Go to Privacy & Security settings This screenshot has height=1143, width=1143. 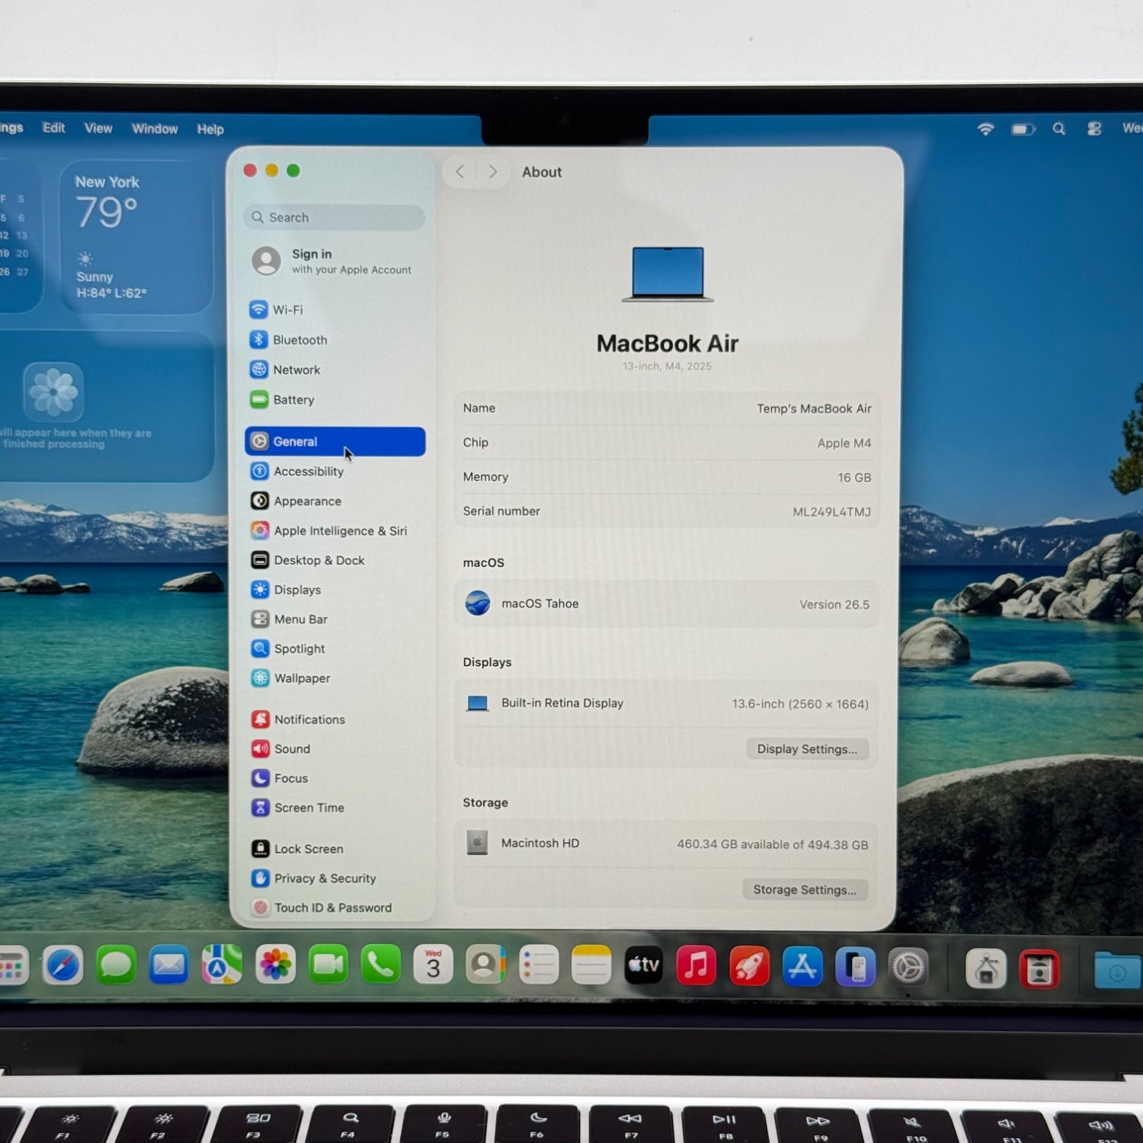click(x=335, y=879)
